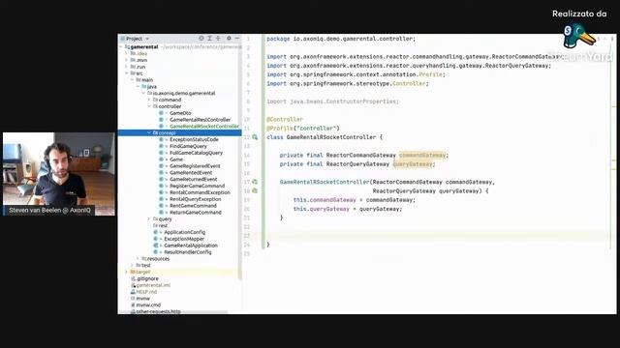Click the class icon beside FindGameQuery
The image size is (620, 348).
click(x=162, y=146)
